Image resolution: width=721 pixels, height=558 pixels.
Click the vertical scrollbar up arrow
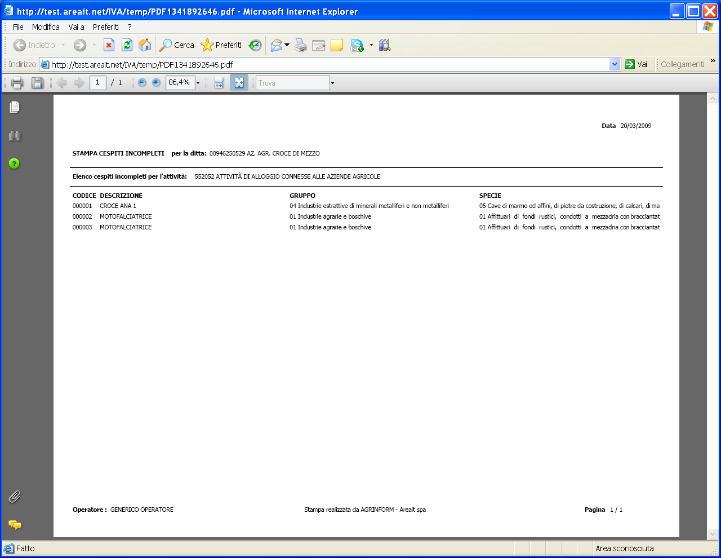click(x=713, y=99)
